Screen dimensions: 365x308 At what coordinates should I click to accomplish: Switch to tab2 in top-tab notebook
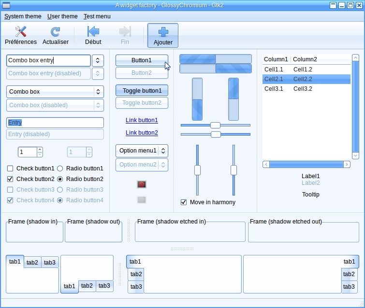32,263
